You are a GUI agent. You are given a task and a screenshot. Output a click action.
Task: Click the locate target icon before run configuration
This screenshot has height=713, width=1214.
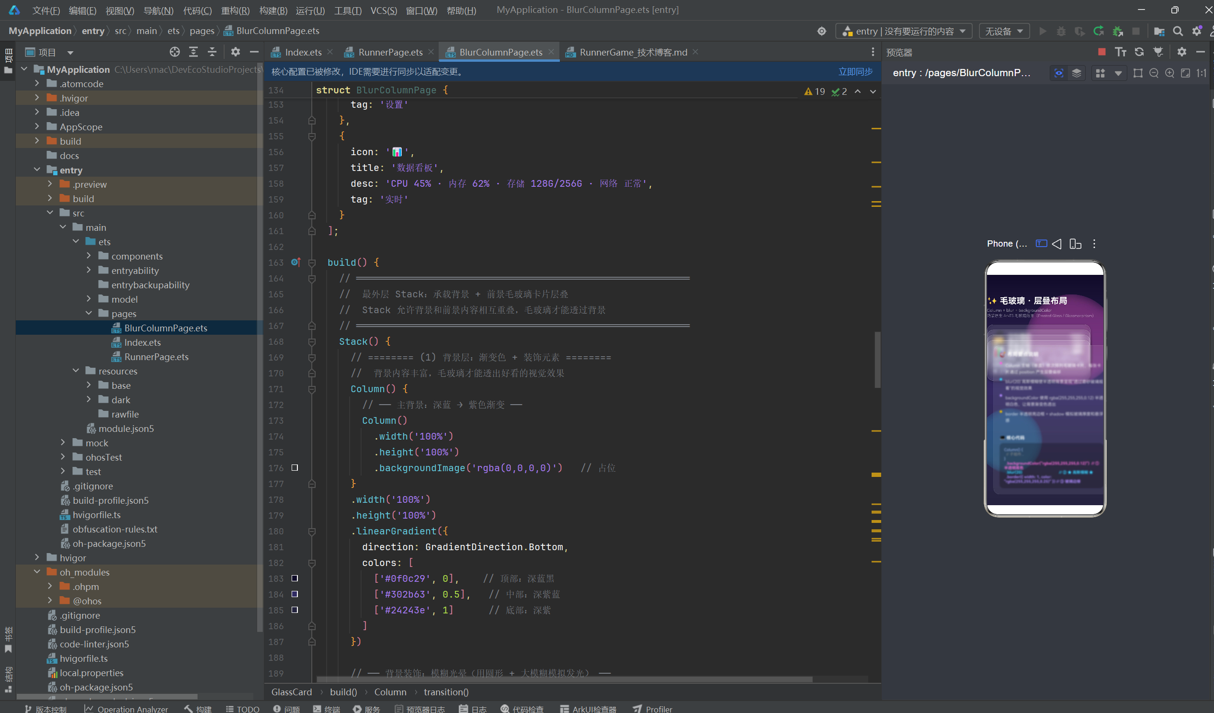click(821, 31)
